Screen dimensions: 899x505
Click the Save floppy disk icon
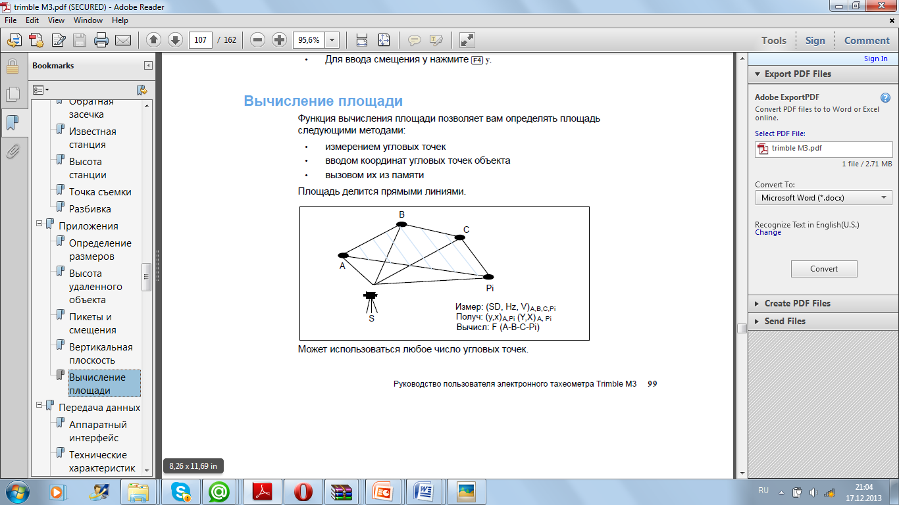pos(80,40)
